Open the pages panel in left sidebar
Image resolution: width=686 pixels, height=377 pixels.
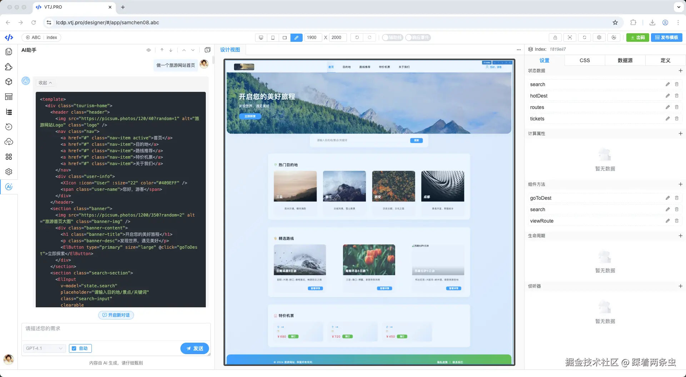coord(9,52)
